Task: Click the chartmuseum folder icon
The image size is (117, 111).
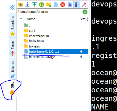Action: coord(26,36)
